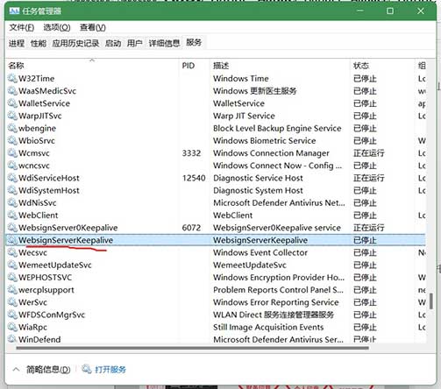Open the 打开服务 link
This screenshot has height=389, width=441.
(x=110, y=370)
